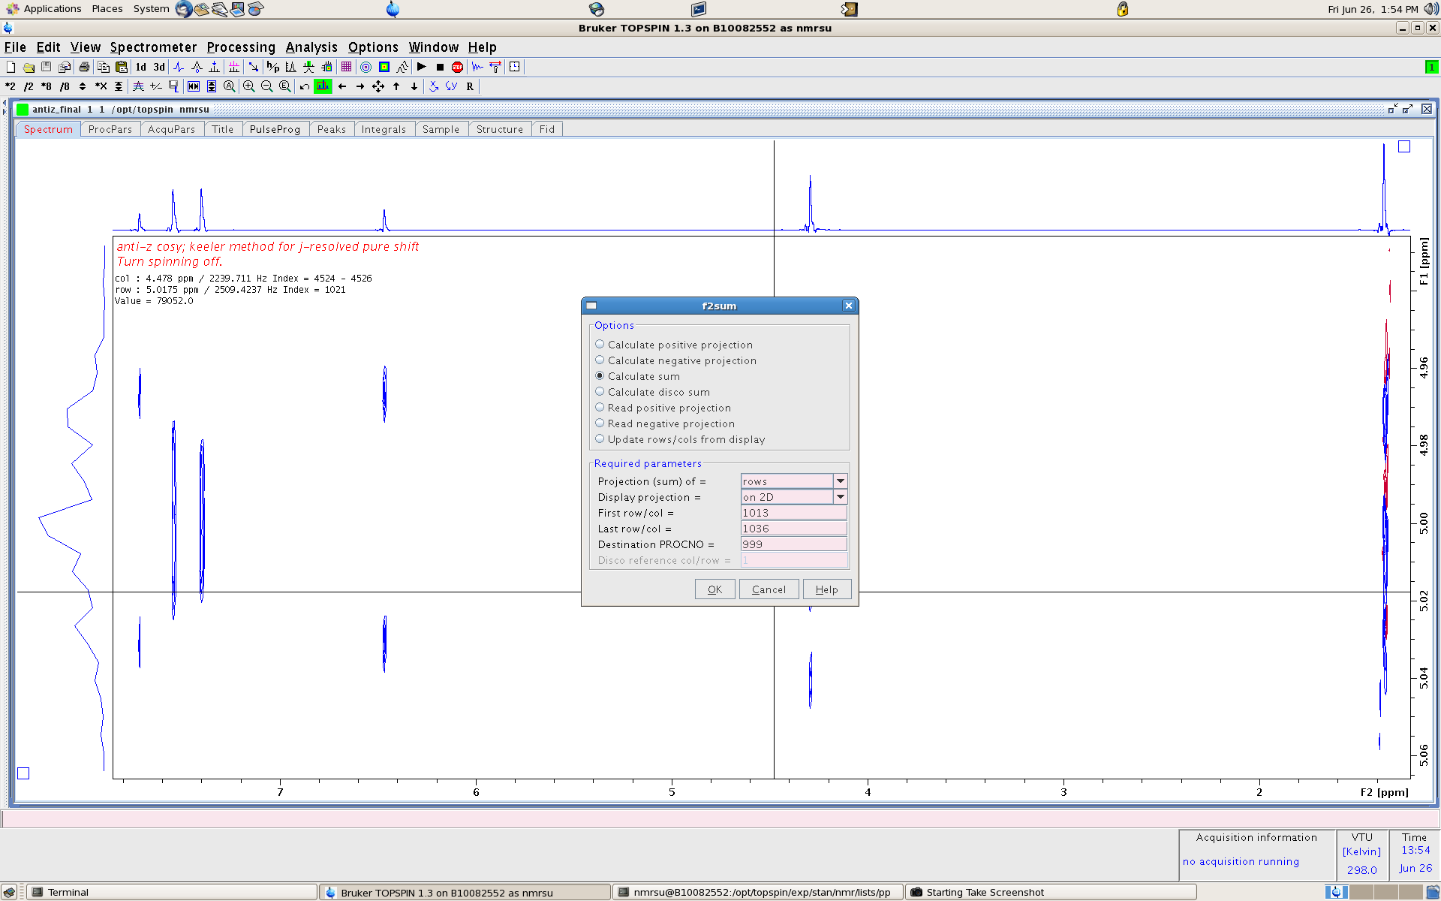Click the shift spectrum down arrow
The height and width of the screenshot is (901, 1441).
coord(414,86)
